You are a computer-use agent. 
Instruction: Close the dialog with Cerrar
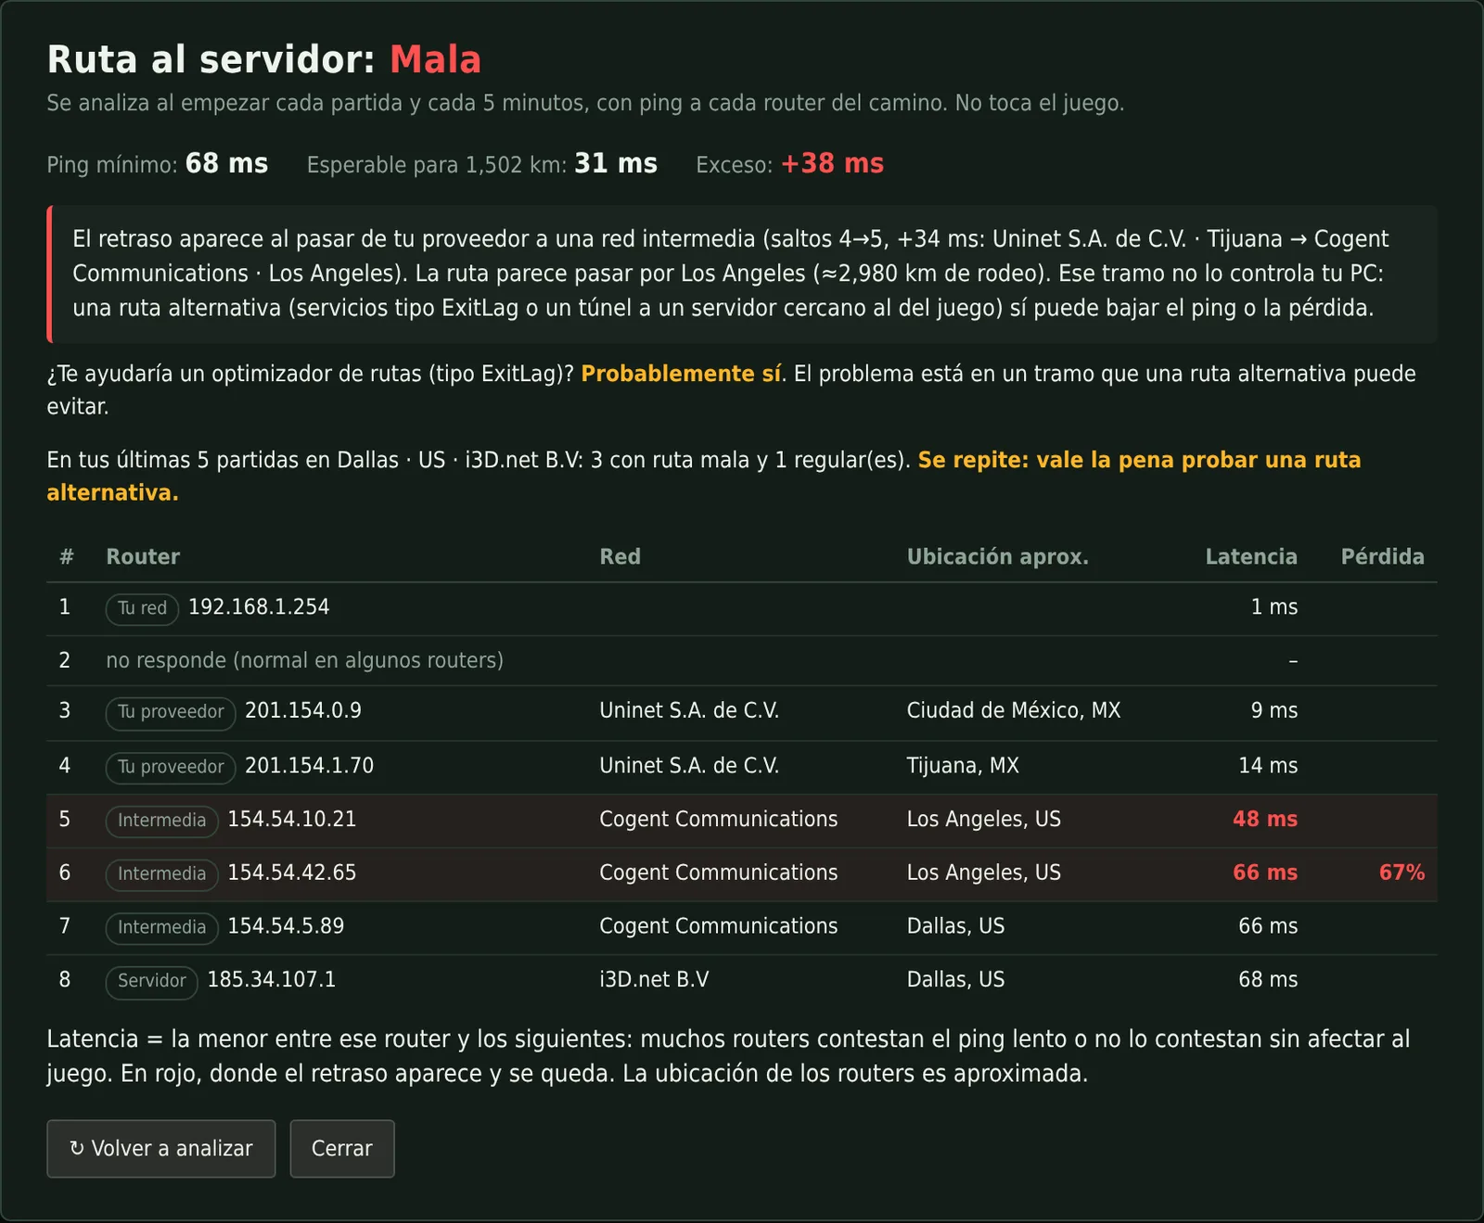coord(342,1149)
